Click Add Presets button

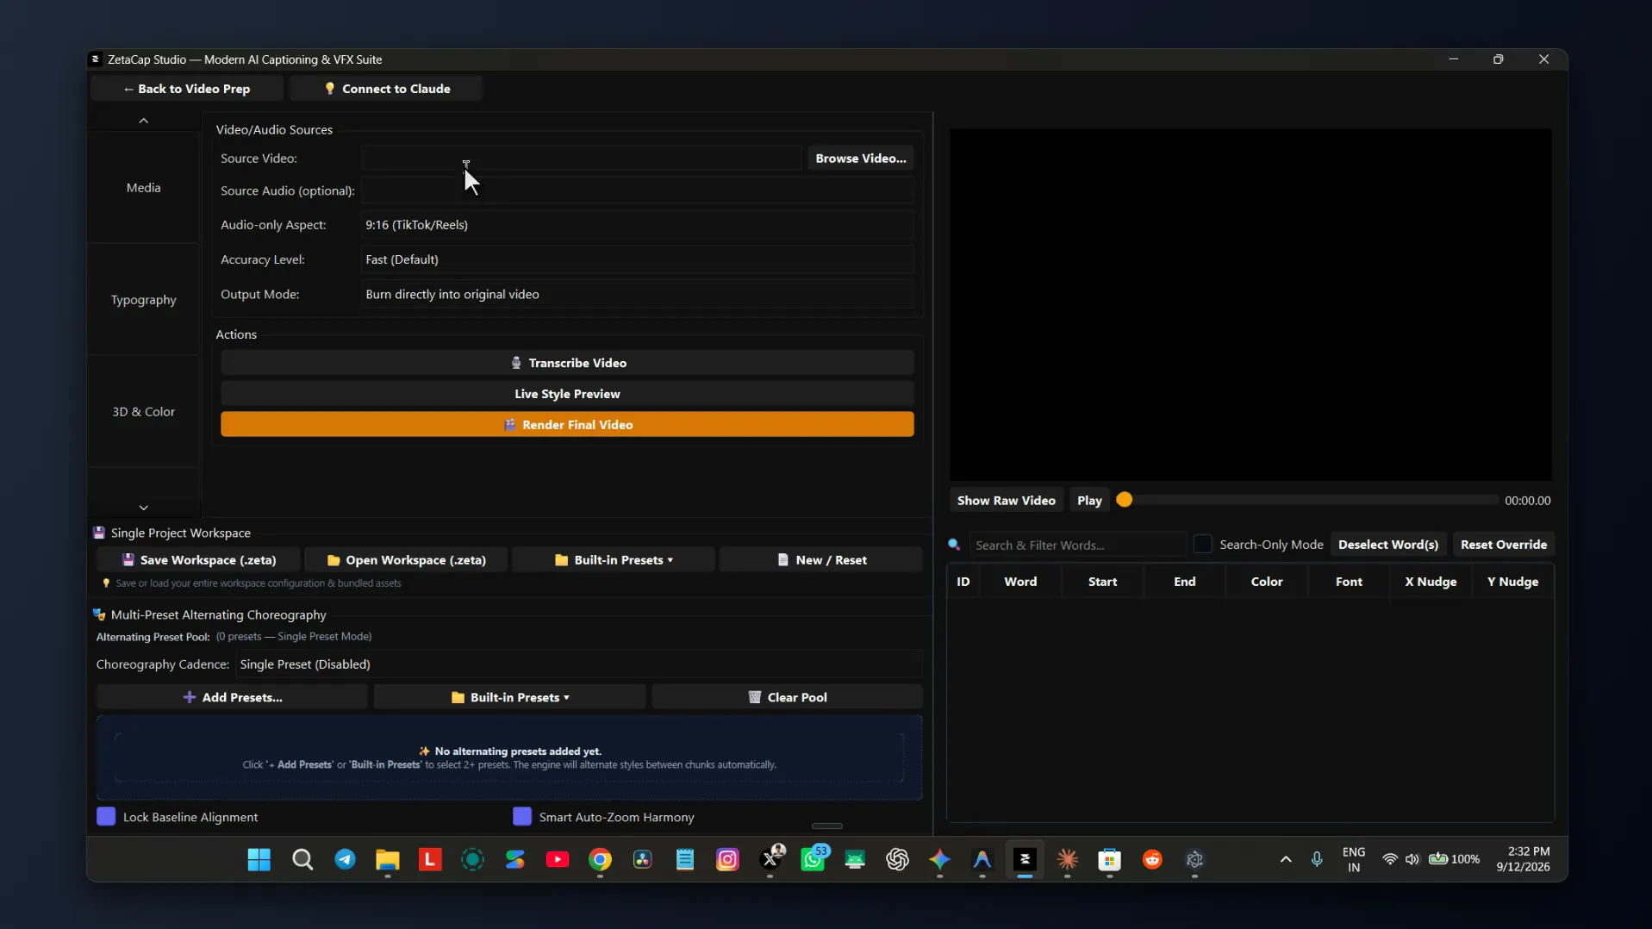tap(232, 697)
